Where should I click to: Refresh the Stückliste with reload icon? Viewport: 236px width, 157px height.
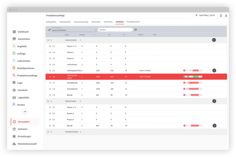tap(135, 30)
